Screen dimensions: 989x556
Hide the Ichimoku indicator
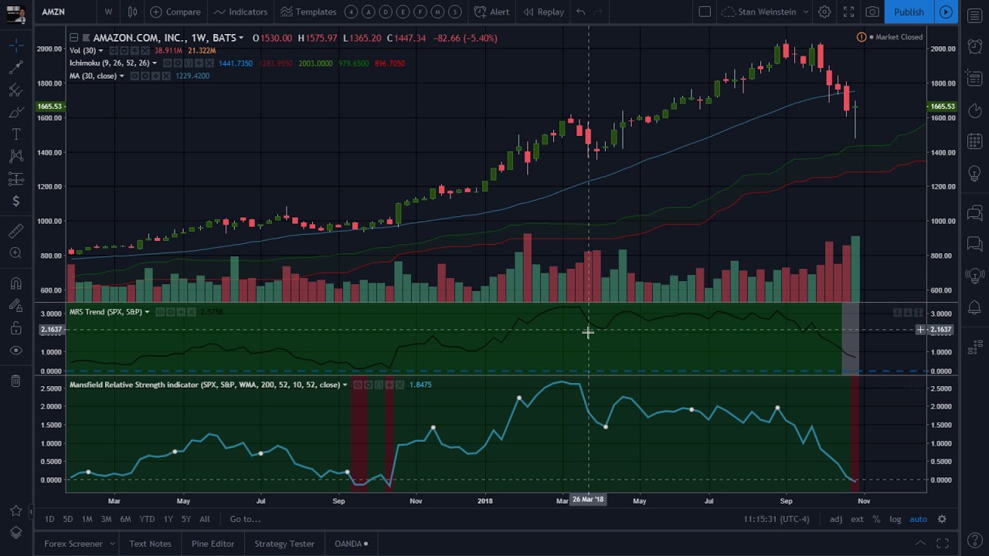click(167, 63)
